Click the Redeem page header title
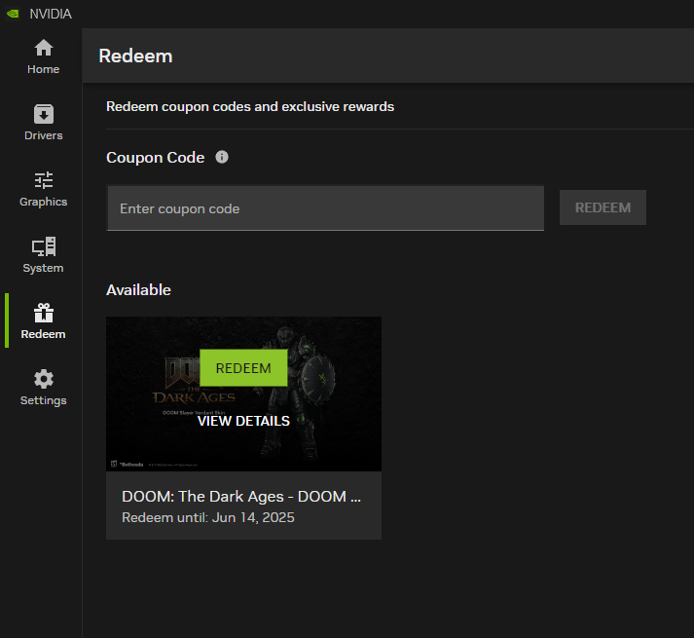This screenshot has height=638, width=694. tap(135, 56)
